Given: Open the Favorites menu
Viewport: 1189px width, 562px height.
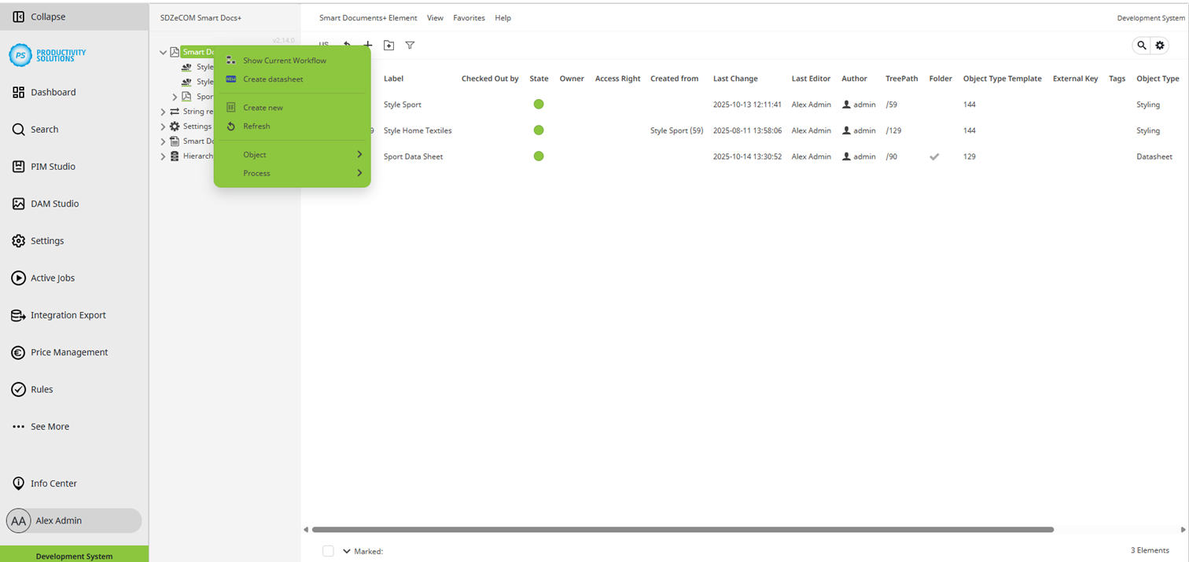Looking at the screenshot, I should click(469, 17).
